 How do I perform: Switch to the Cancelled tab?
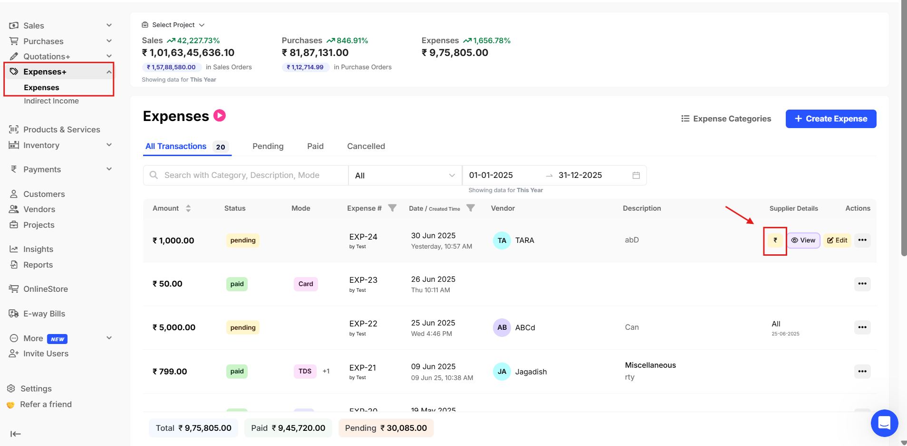coord(366,146)
